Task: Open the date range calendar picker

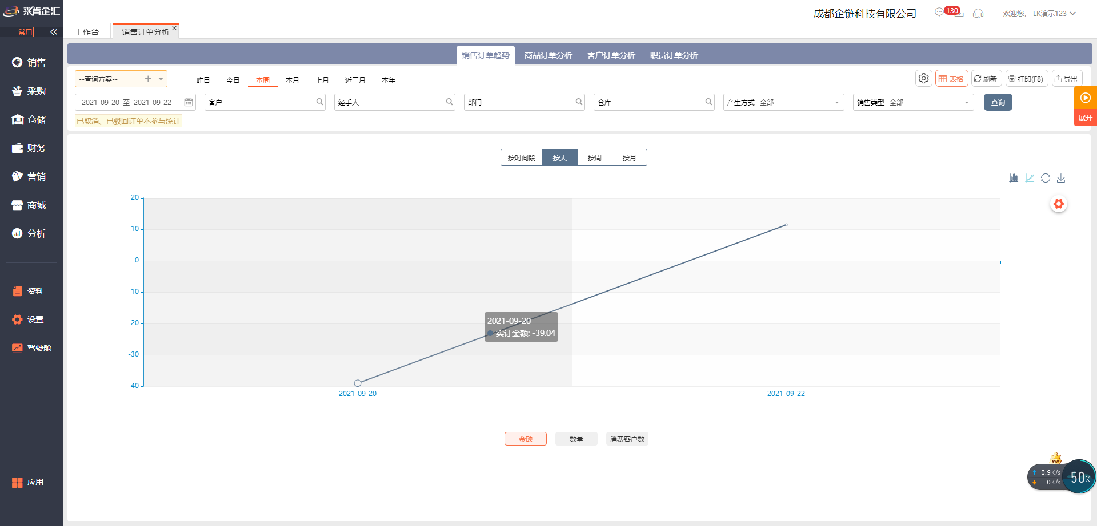Action: (188, 102)
